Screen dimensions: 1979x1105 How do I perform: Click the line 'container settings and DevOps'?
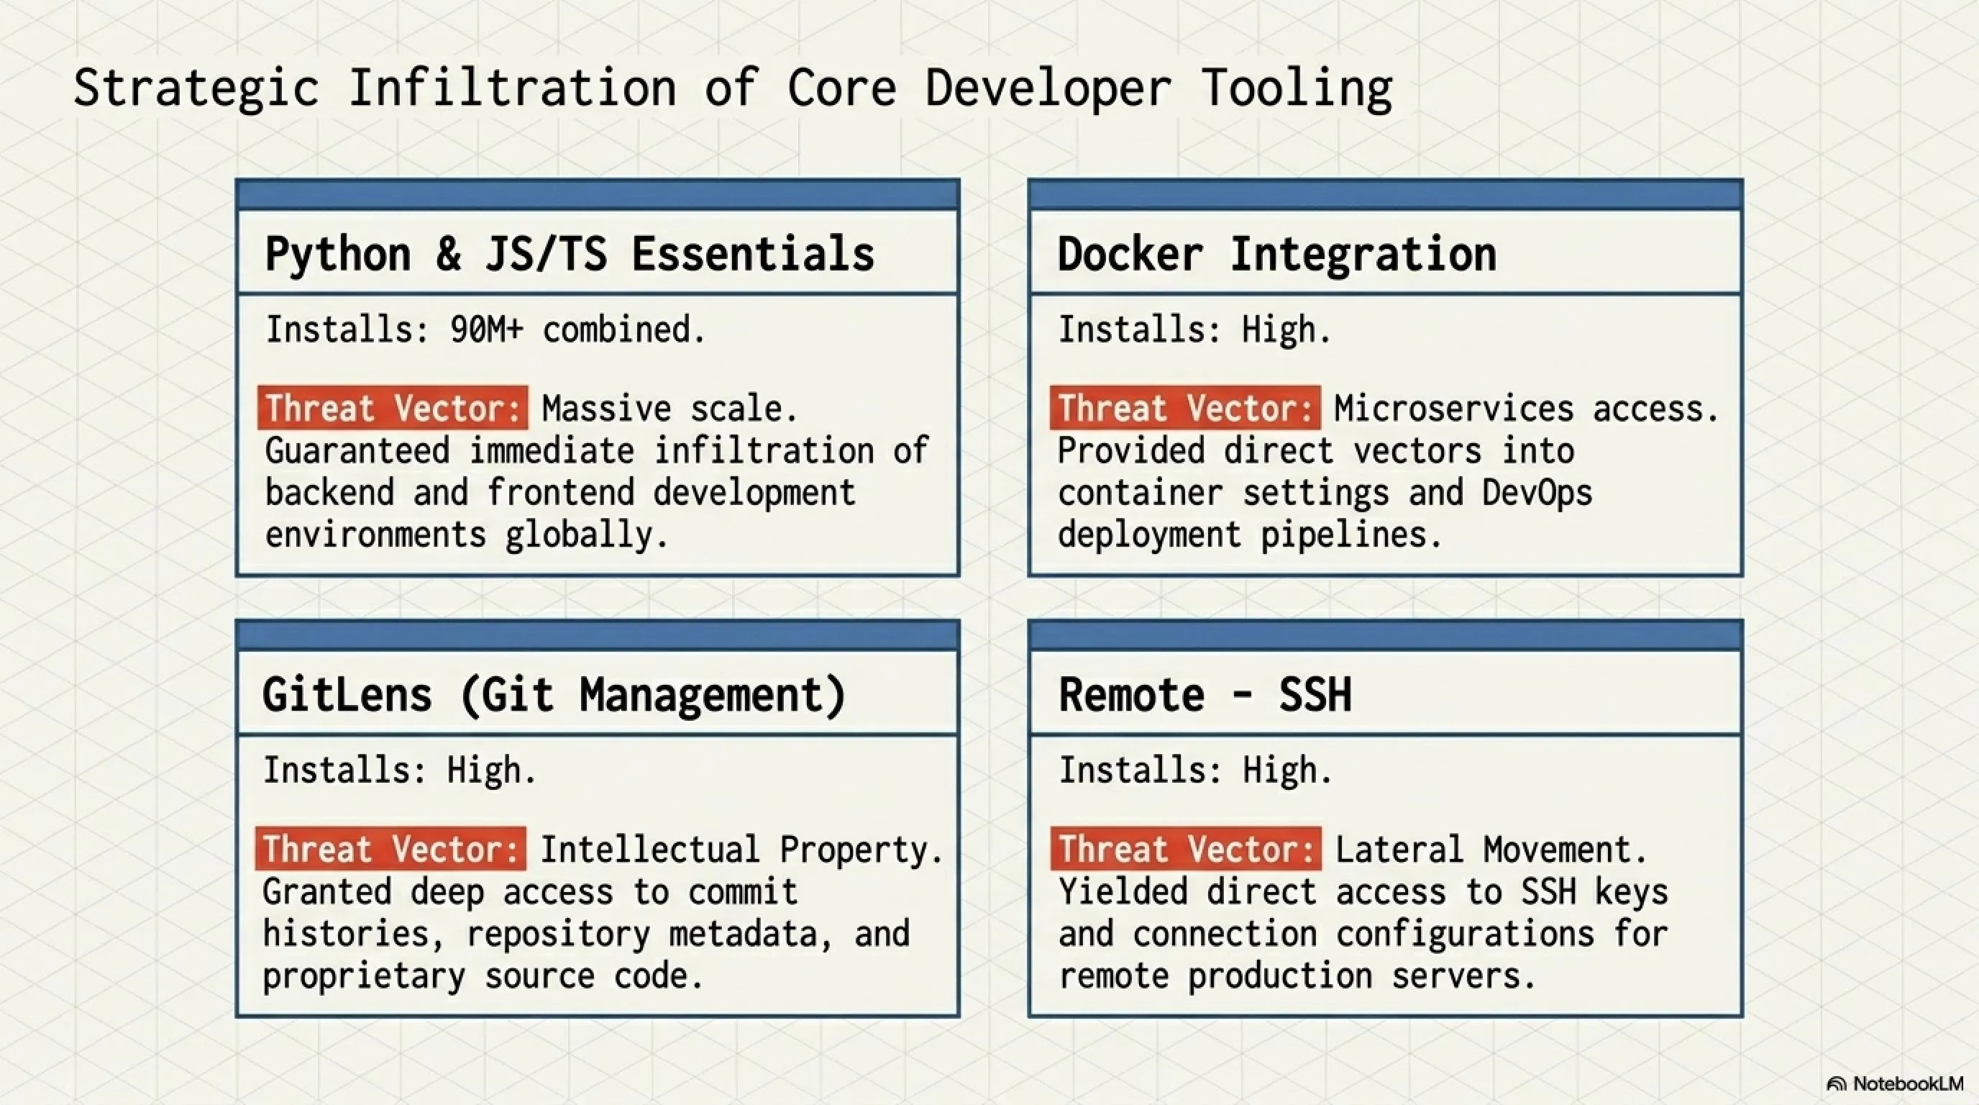pos(1325,493)
